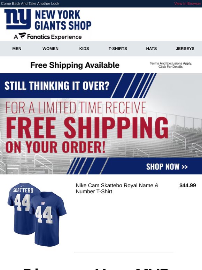Select the KIDS menu item

pyautogui.click(x=84, y=48)
